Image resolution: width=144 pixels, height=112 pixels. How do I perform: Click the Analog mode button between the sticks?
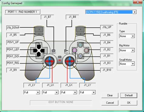[60, 57]
